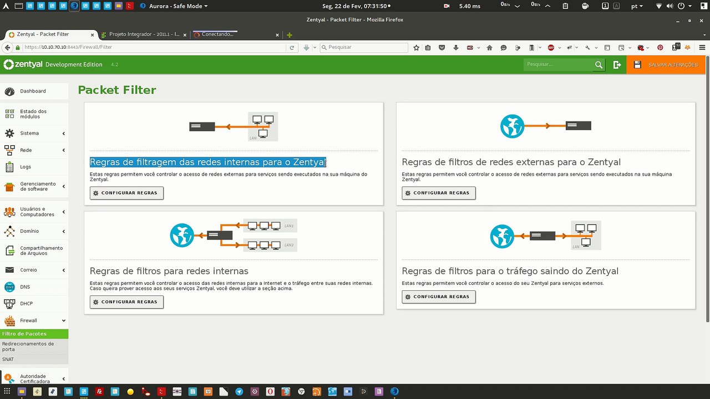Configure rules for internal networks to Zentyal

coord(126,193)
